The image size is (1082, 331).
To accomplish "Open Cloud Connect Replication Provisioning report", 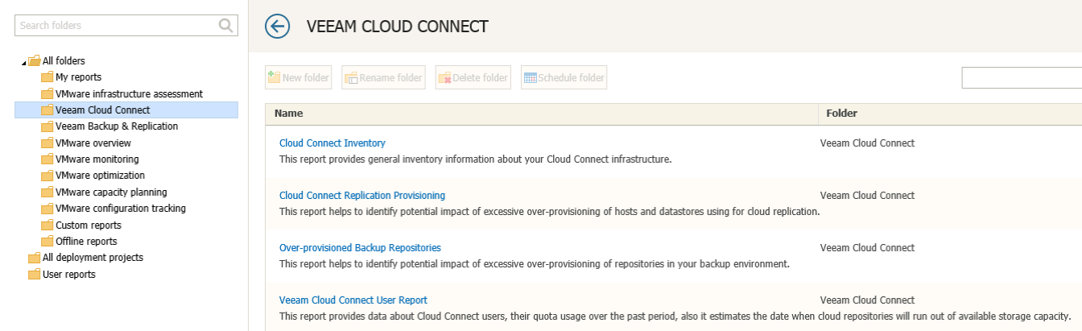I will (362, 196).
